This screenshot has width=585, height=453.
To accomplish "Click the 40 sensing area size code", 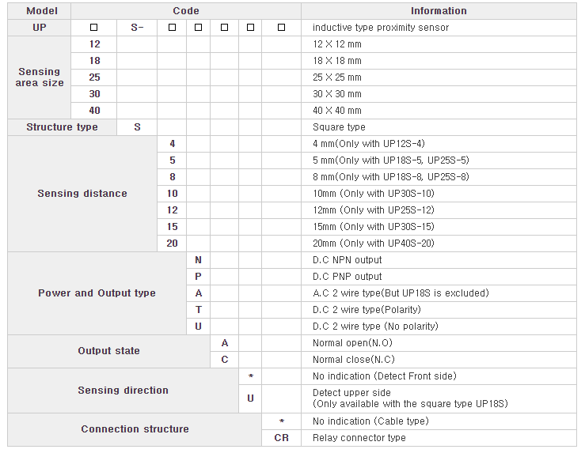I will point(94,111).
